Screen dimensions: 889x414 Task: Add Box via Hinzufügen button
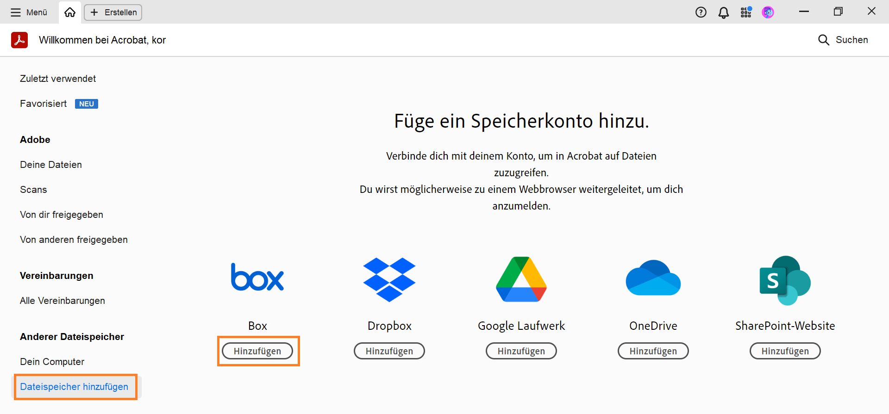[x=257, y=351]
